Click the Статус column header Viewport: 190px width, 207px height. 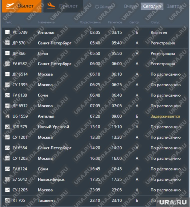pos(155,22)
